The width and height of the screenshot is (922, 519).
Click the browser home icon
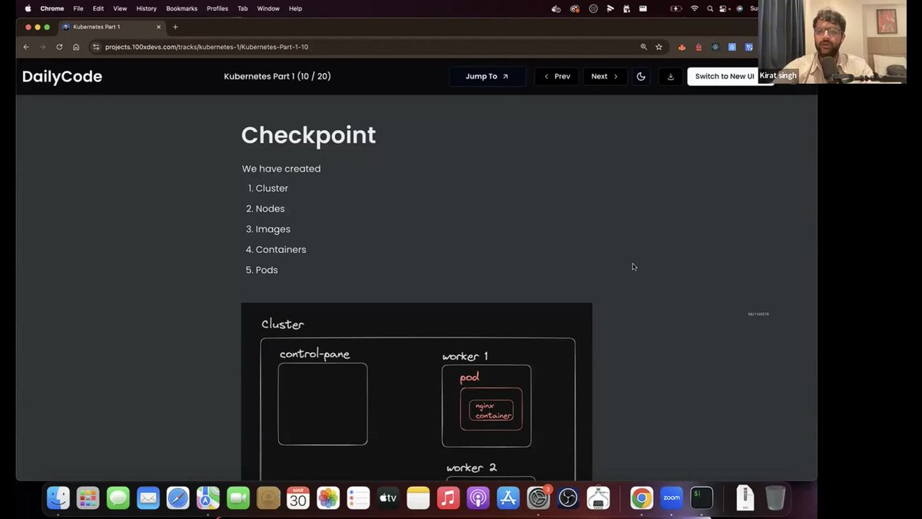coord(76,47)
